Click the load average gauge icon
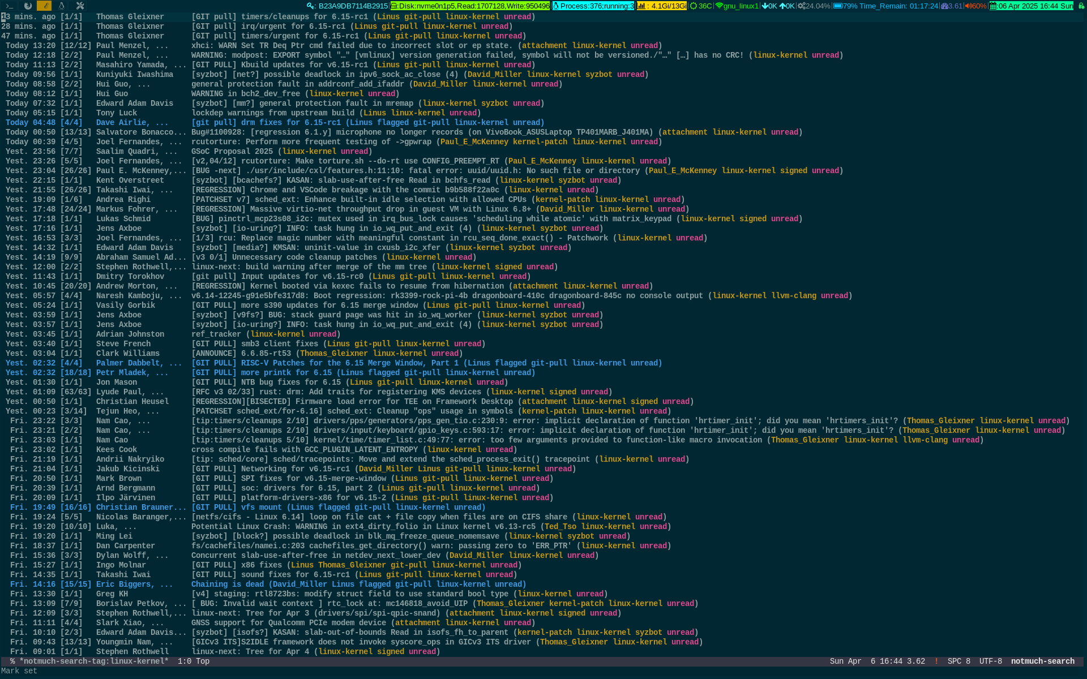This screenshot has width=1087, height=679. (944, 6)
